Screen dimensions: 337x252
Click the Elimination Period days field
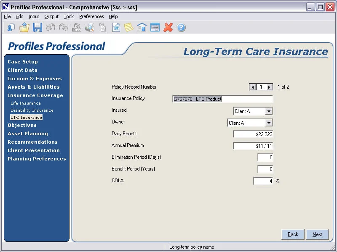265,157
